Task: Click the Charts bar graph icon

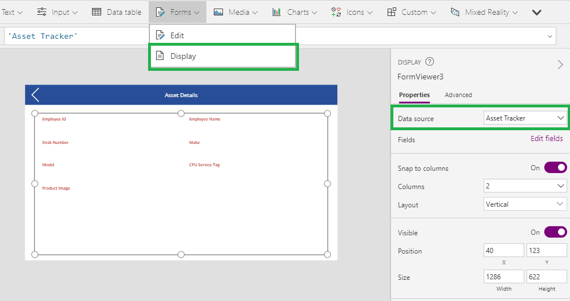Action: coord(277,12)
